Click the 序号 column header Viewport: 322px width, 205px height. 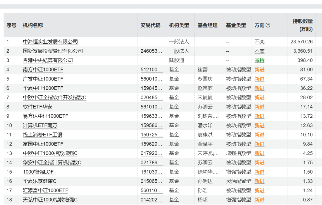(x=11, y=25)
